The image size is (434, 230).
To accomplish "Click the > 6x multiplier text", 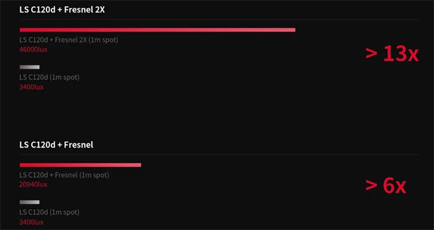I will click(x=386, y=185).
